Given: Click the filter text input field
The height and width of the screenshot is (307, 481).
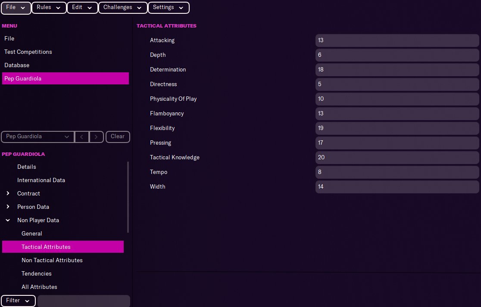Looking at the screenshot, I should pyautogui.click(x=84, y=301).
